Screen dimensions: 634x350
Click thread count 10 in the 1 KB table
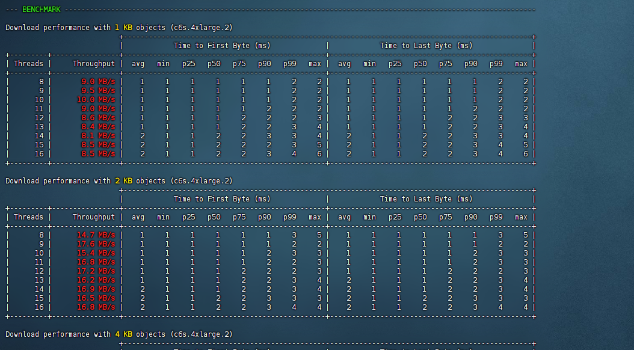coord(39,99)
